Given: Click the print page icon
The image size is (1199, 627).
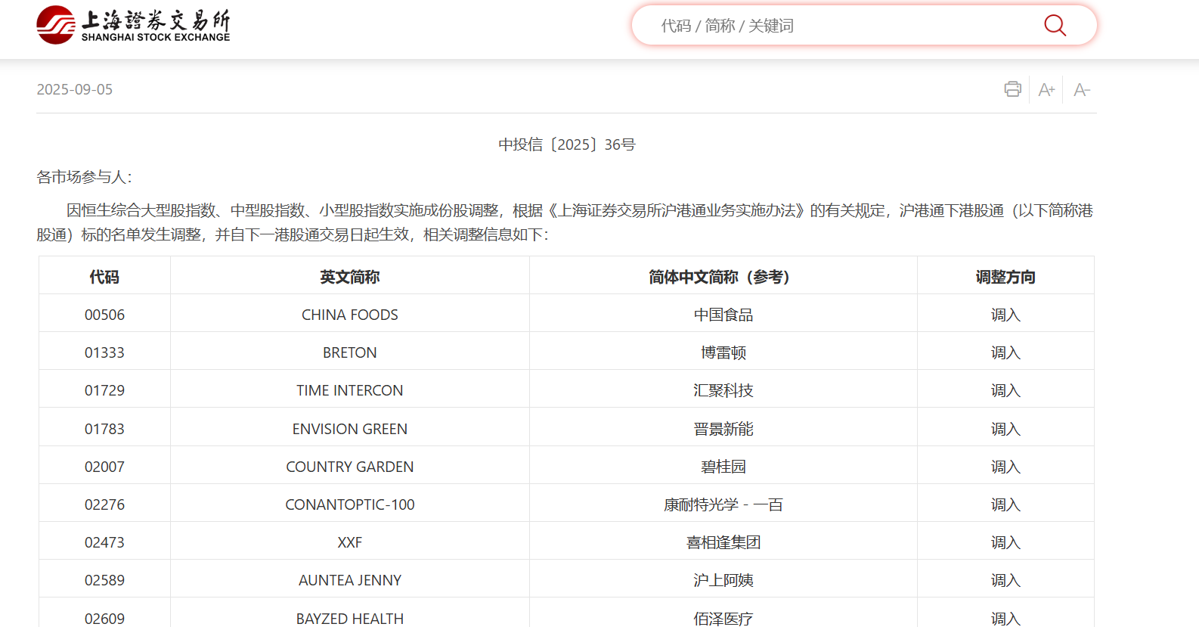Looking at the screenshot, I should [1012, 89].
